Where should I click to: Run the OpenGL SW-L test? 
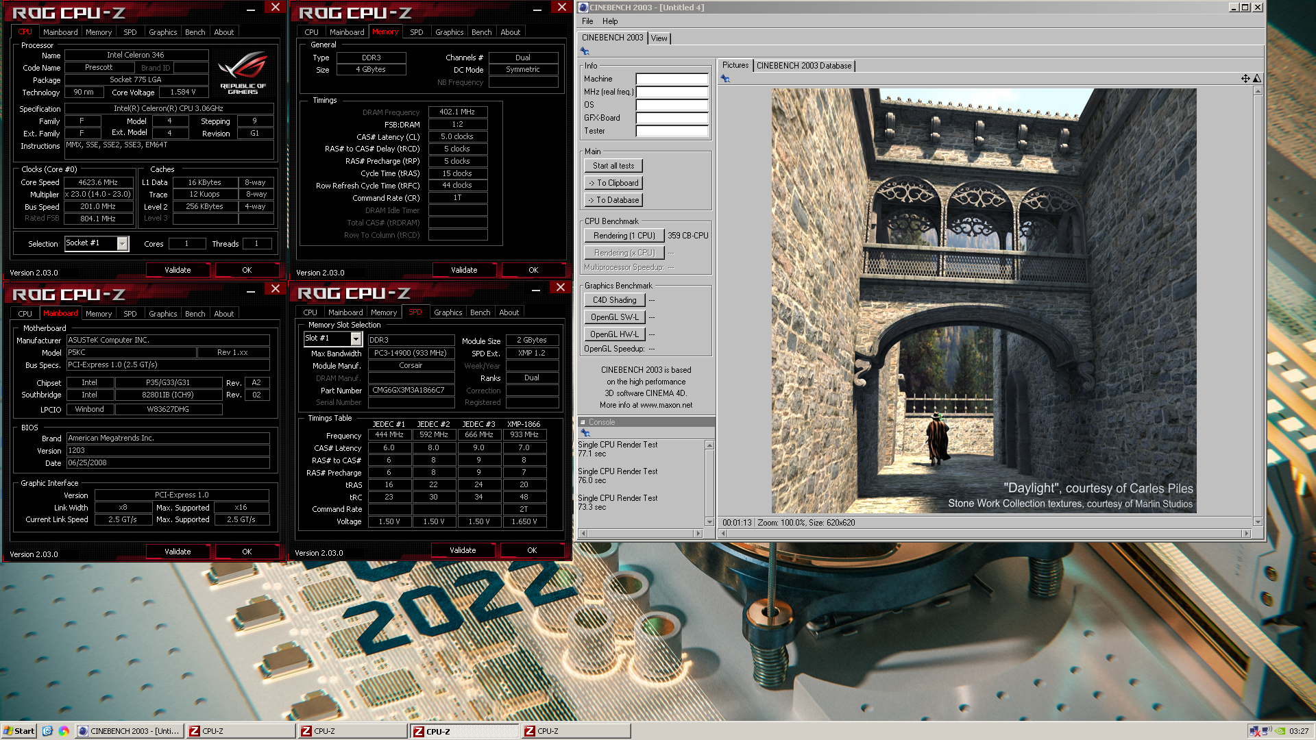(614, 317)
